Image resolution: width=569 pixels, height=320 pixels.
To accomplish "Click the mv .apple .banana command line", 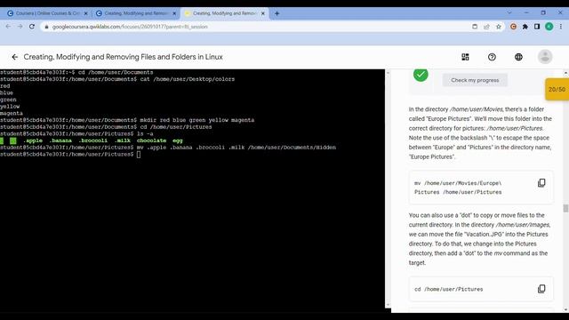I will coord(168,148).
